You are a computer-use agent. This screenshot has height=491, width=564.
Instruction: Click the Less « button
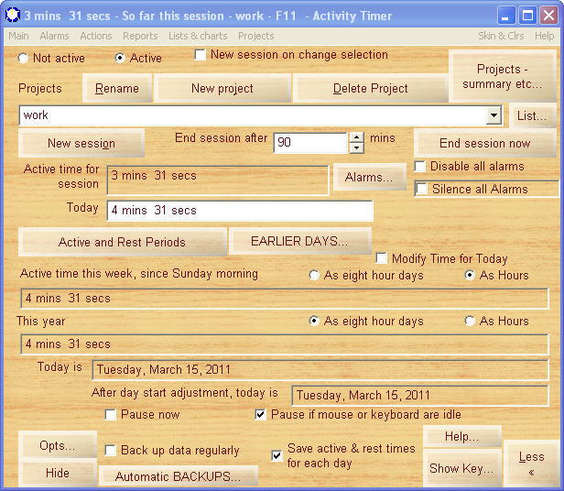(x=531, y=464)
